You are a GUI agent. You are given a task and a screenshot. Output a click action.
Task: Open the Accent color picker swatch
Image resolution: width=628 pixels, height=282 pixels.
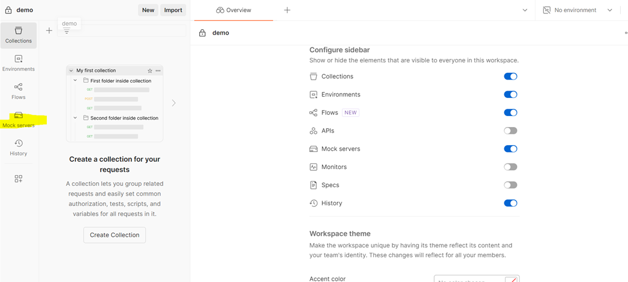pyautogui.click(x=512, y=280)
